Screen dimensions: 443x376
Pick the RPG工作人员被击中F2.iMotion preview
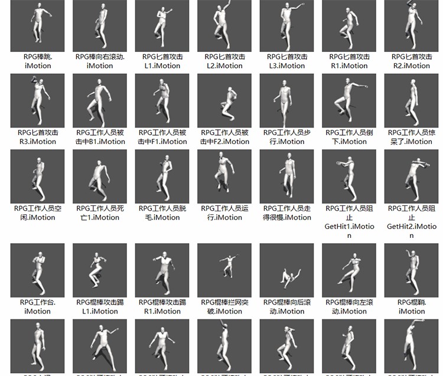(x=224, y=101)
